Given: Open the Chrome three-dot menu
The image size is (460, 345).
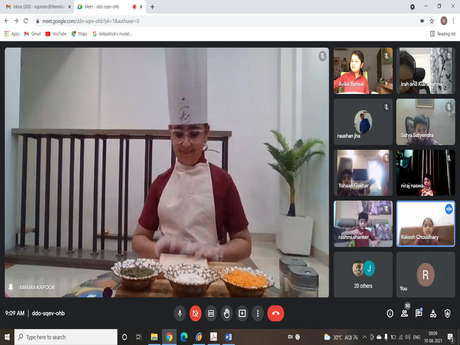Looking at the screenshot, I should click(x=453, y=21).
